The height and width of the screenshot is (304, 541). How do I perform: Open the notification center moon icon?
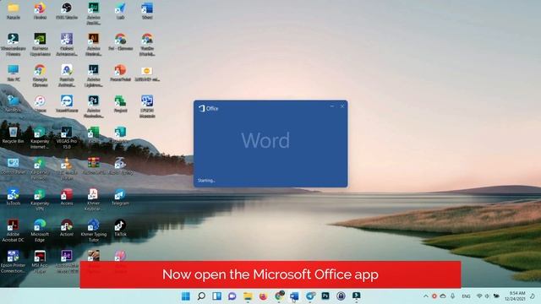pyautogui.click(x=533, y=296)
